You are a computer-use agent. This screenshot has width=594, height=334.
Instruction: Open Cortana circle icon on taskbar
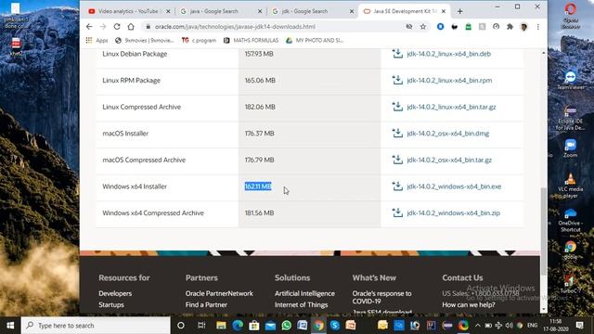tap(181, 326)
